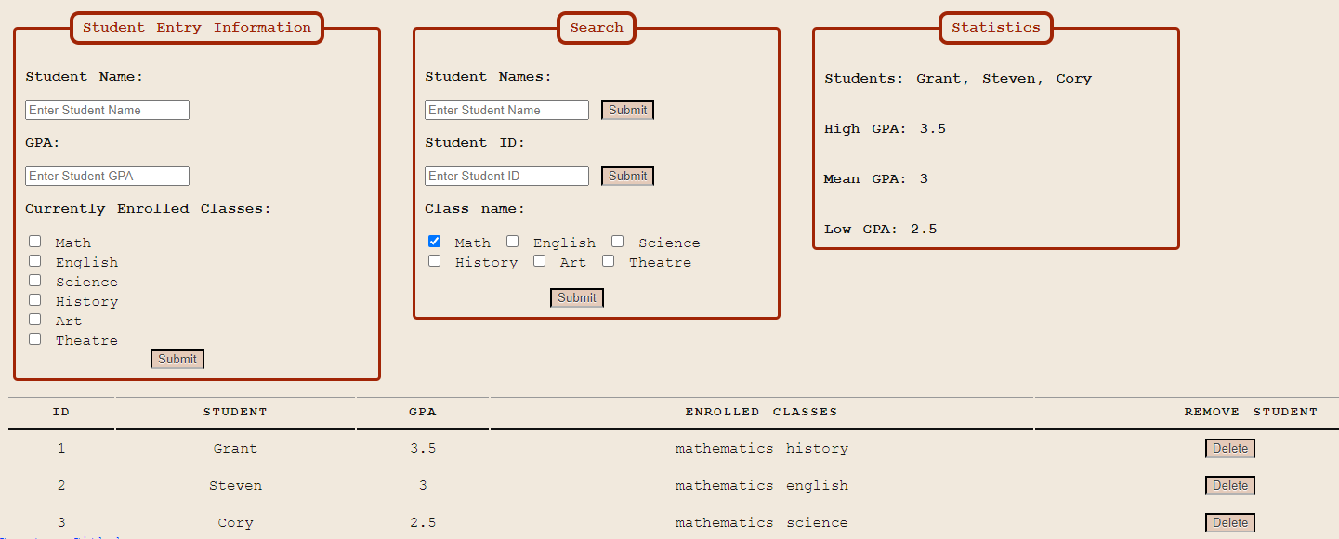
Task: Check the Science class in Student Entry
Action: pos(34,280)
